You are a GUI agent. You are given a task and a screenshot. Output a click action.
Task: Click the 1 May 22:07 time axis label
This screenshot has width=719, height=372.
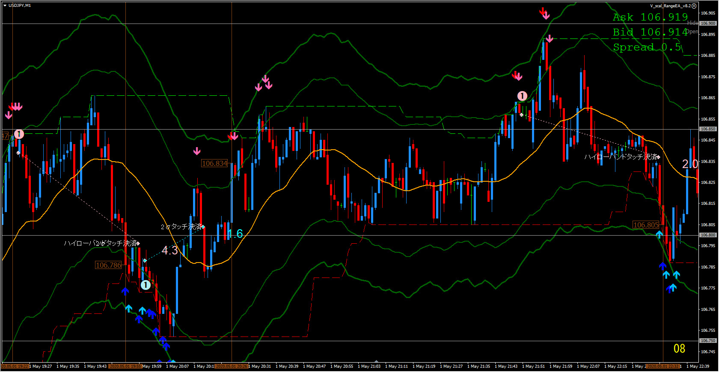click(x=588, y=366)
